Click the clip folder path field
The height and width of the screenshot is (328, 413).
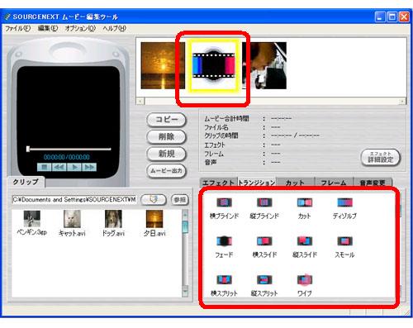point(74,199)
